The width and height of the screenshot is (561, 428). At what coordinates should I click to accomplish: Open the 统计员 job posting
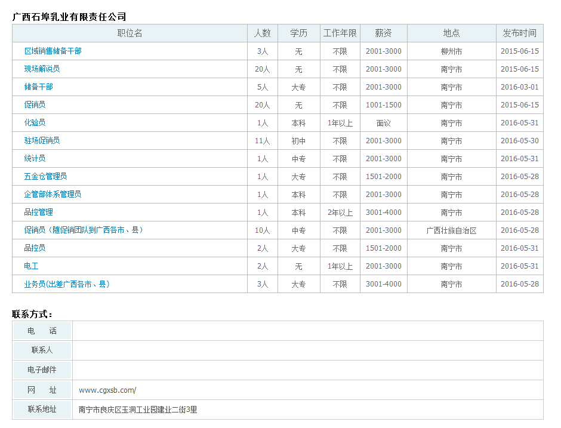(35, 159)
